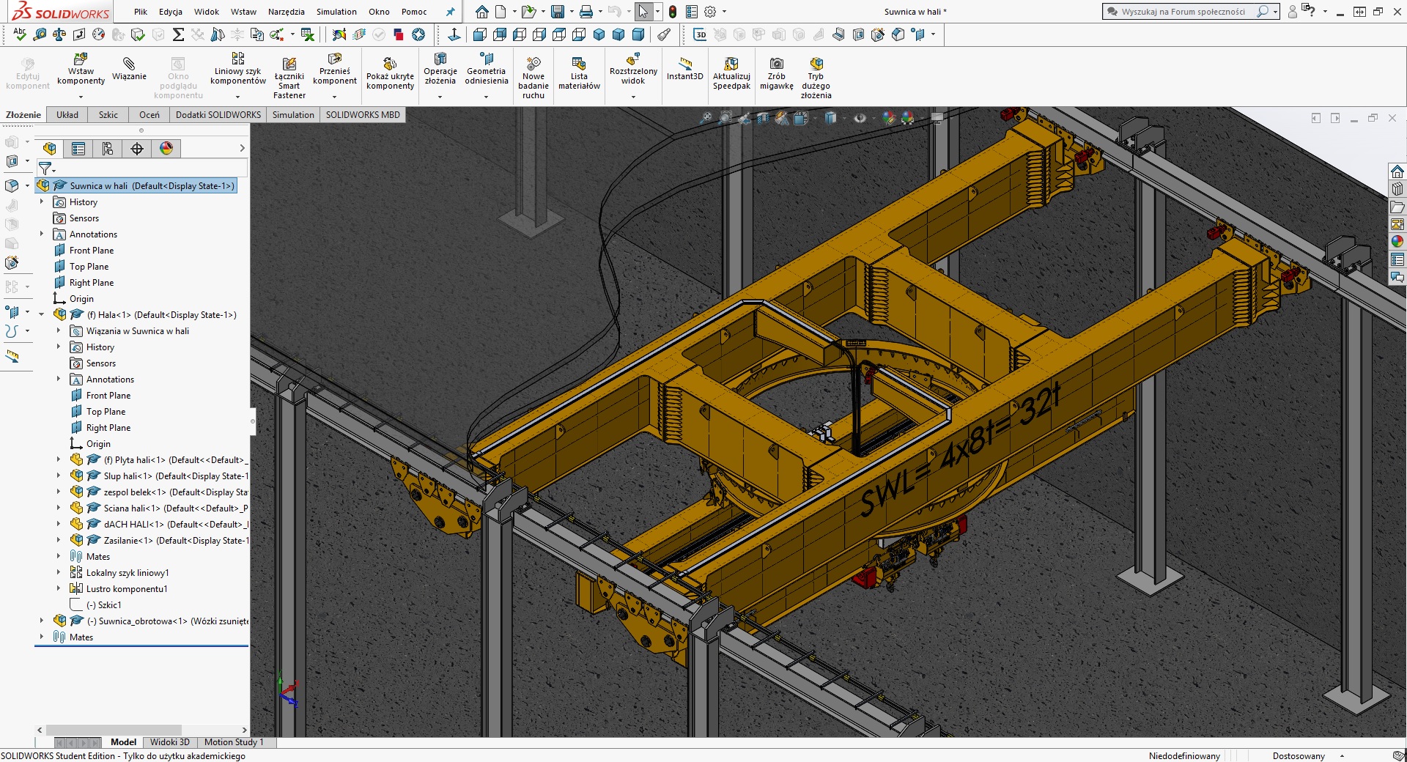Toggle Tryb dużego złożenia mode

(x=816, y=78)
